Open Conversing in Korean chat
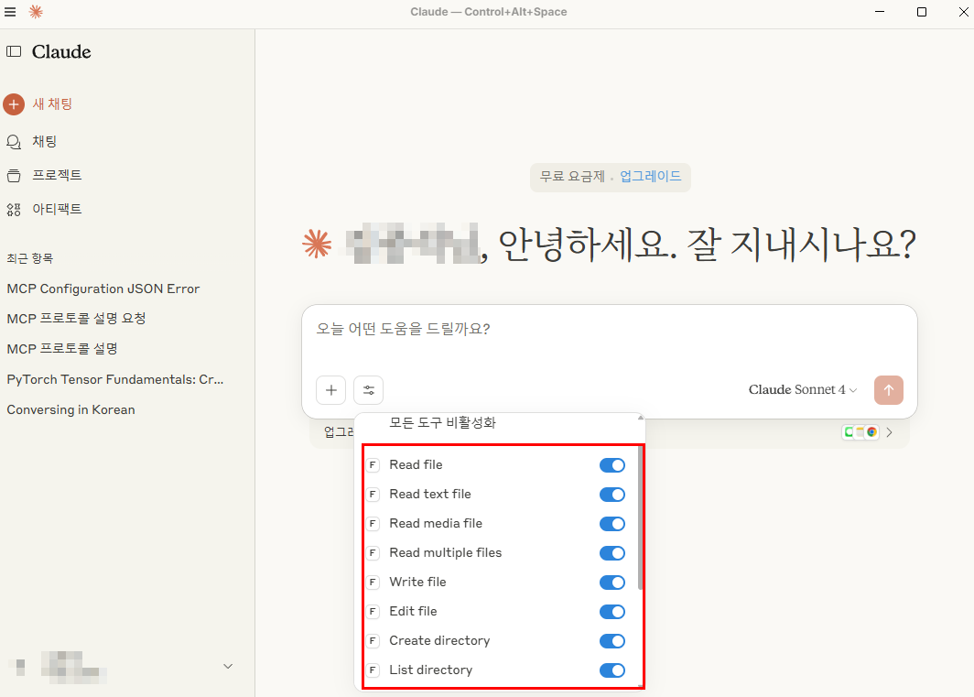974x697 pixels. click(70, 409)
